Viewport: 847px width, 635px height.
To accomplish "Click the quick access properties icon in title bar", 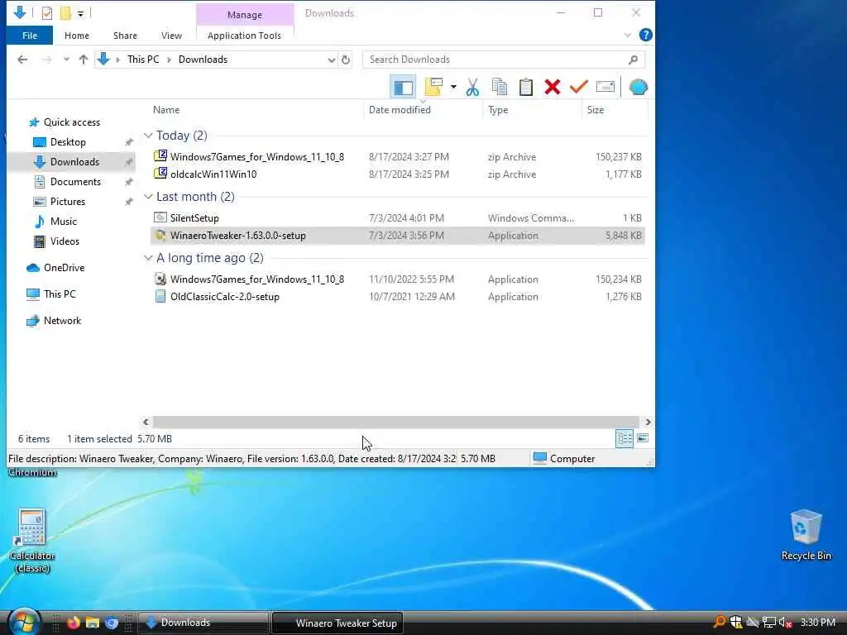I will coord(47,13).
